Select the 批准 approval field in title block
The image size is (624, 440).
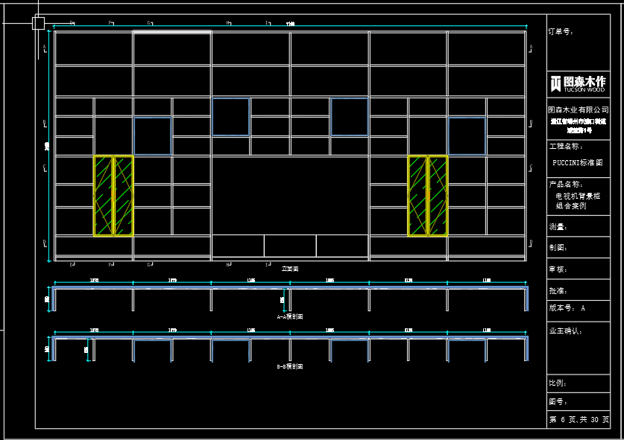tap(558, 290)
